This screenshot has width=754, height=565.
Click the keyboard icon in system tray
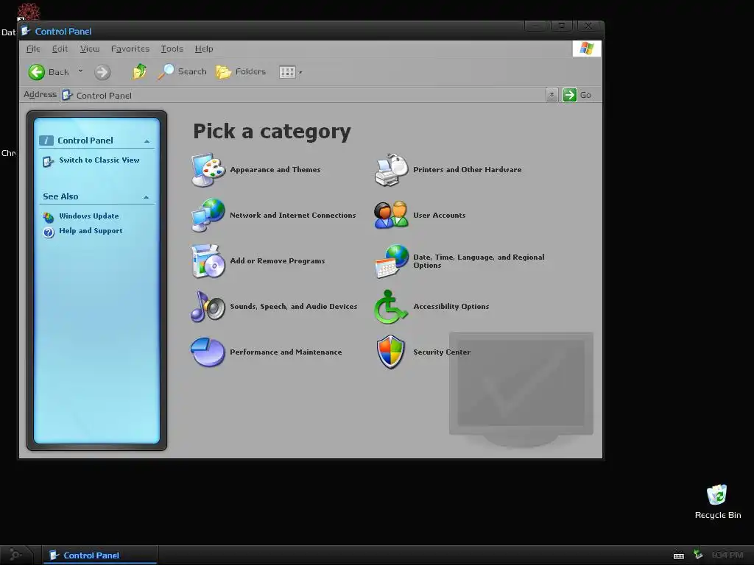(678, 555)
